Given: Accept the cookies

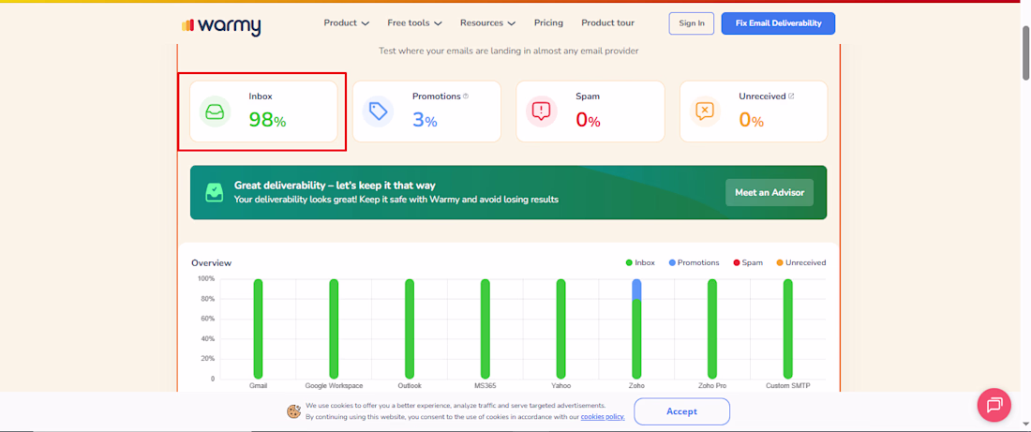Looking at the screenshot, I should pos(681,411).
